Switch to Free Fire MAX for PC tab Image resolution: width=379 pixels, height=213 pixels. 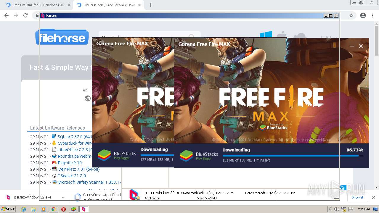(x=38, y=5)
